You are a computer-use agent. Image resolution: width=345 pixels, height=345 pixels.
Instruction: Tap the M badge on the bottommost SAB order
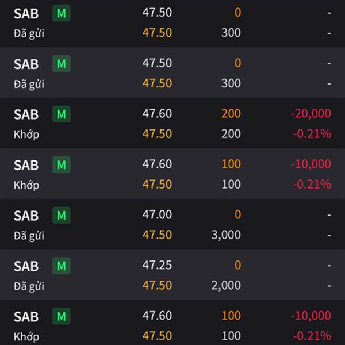click(62, 316)
